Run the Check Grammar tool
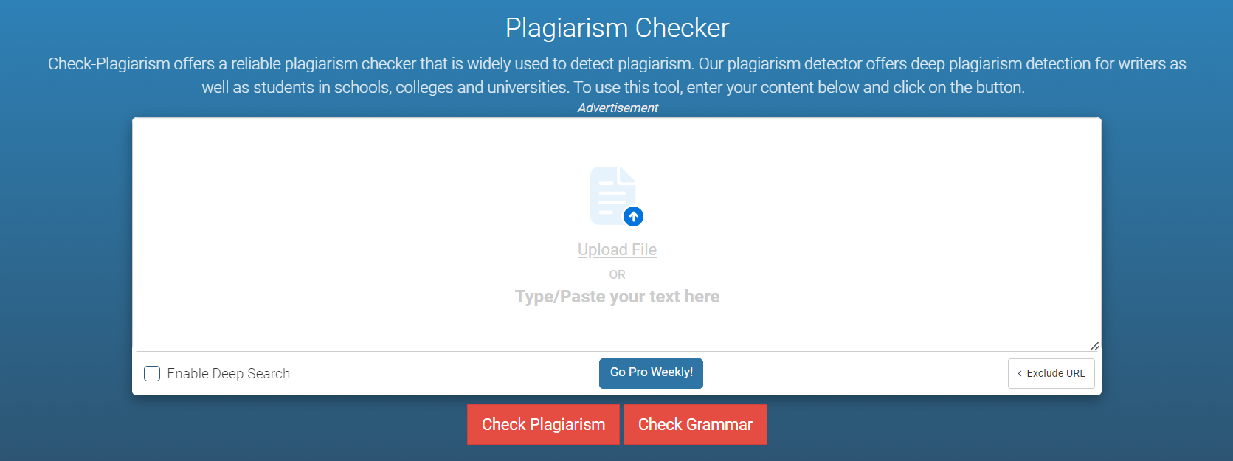Viewport: 1233px width, 461px height. pyautogui.click(x=695, y=425)
